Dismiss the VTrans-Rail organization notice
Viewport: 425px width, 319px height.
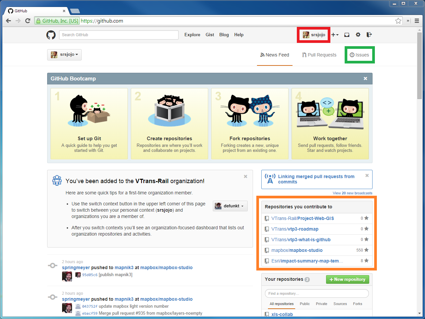point(245,176)
